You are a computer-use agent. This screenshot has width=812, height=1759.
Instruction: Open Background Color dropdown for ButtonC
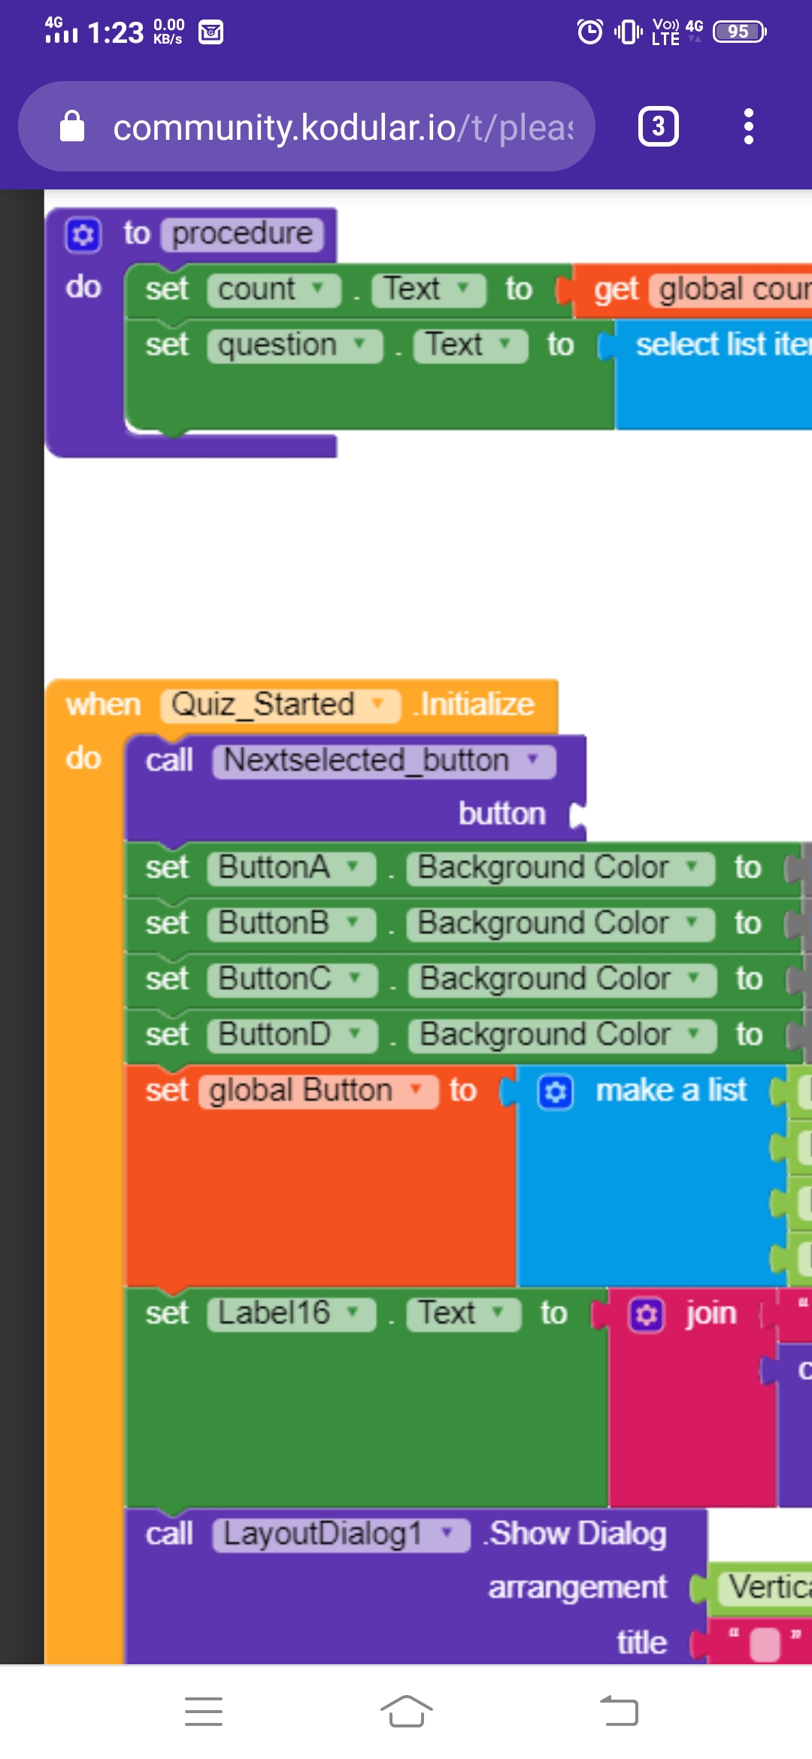[x=562, y=979]
